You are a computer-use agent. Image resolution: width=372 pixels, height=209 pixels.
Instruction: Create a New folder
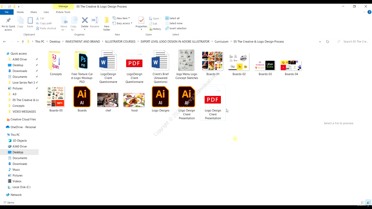(x=107, y=23)
